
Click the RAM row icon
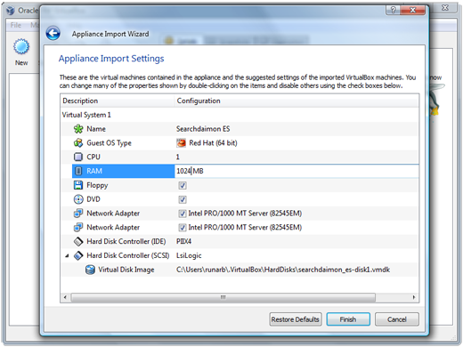coord(78,171)
